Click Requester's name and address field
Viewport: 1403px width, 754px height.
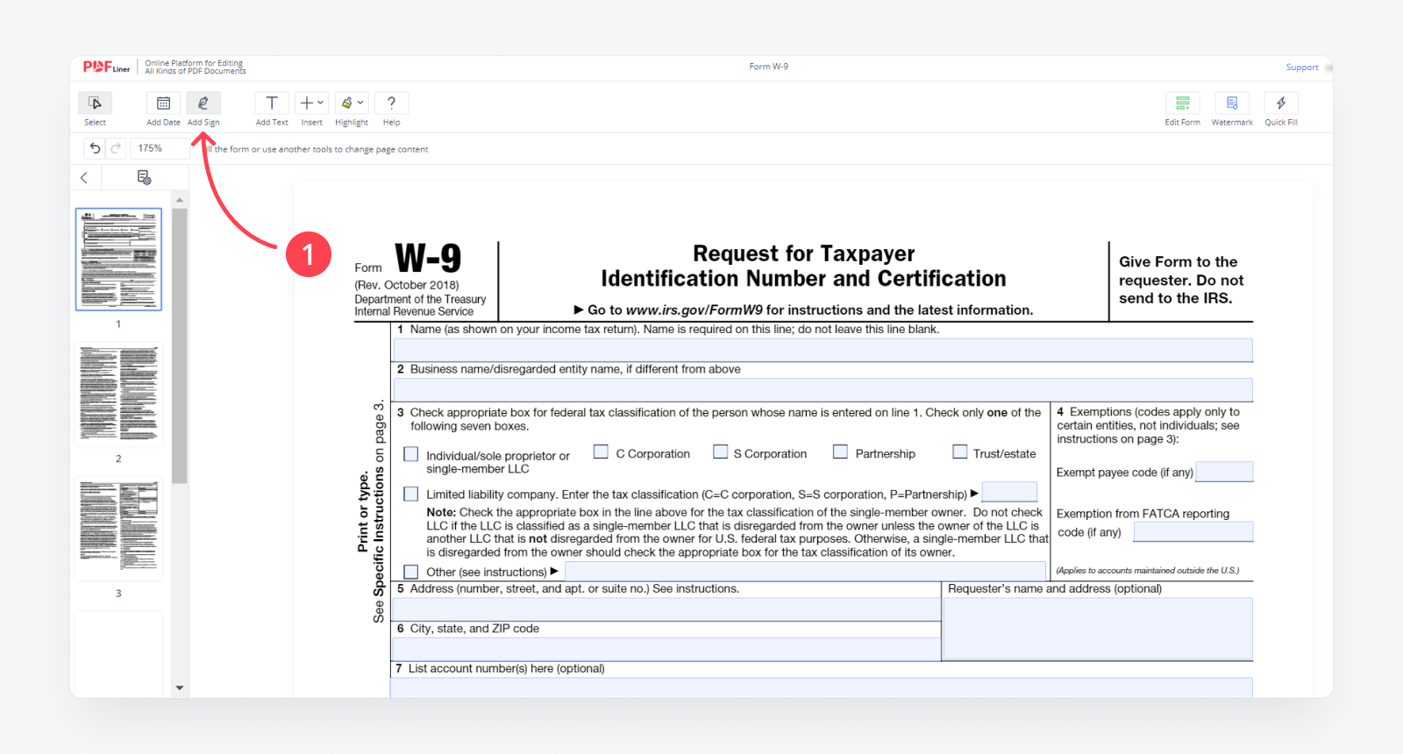(x=1098, y=628)
